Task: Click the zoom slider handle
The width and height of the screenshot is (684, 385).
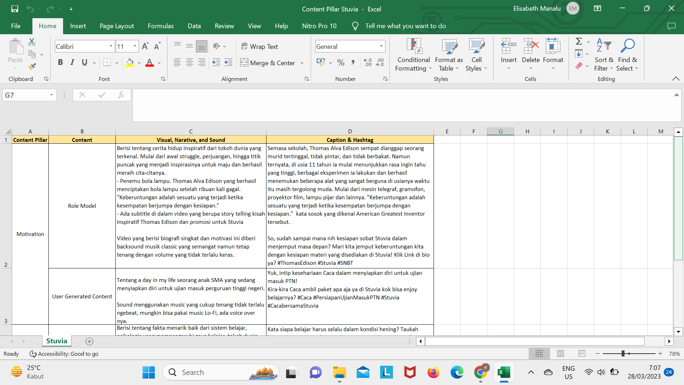Action: tap(623, 353)
